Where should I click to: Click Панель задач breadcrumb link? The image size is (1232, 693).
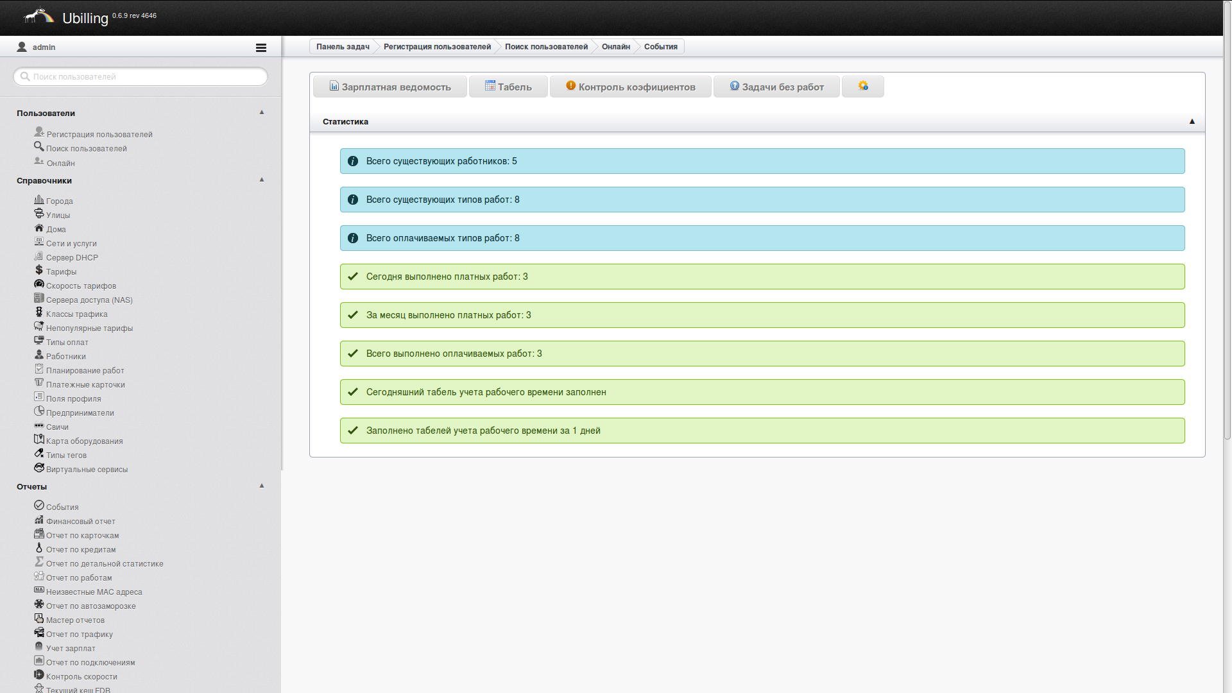(x=343, y=47)
